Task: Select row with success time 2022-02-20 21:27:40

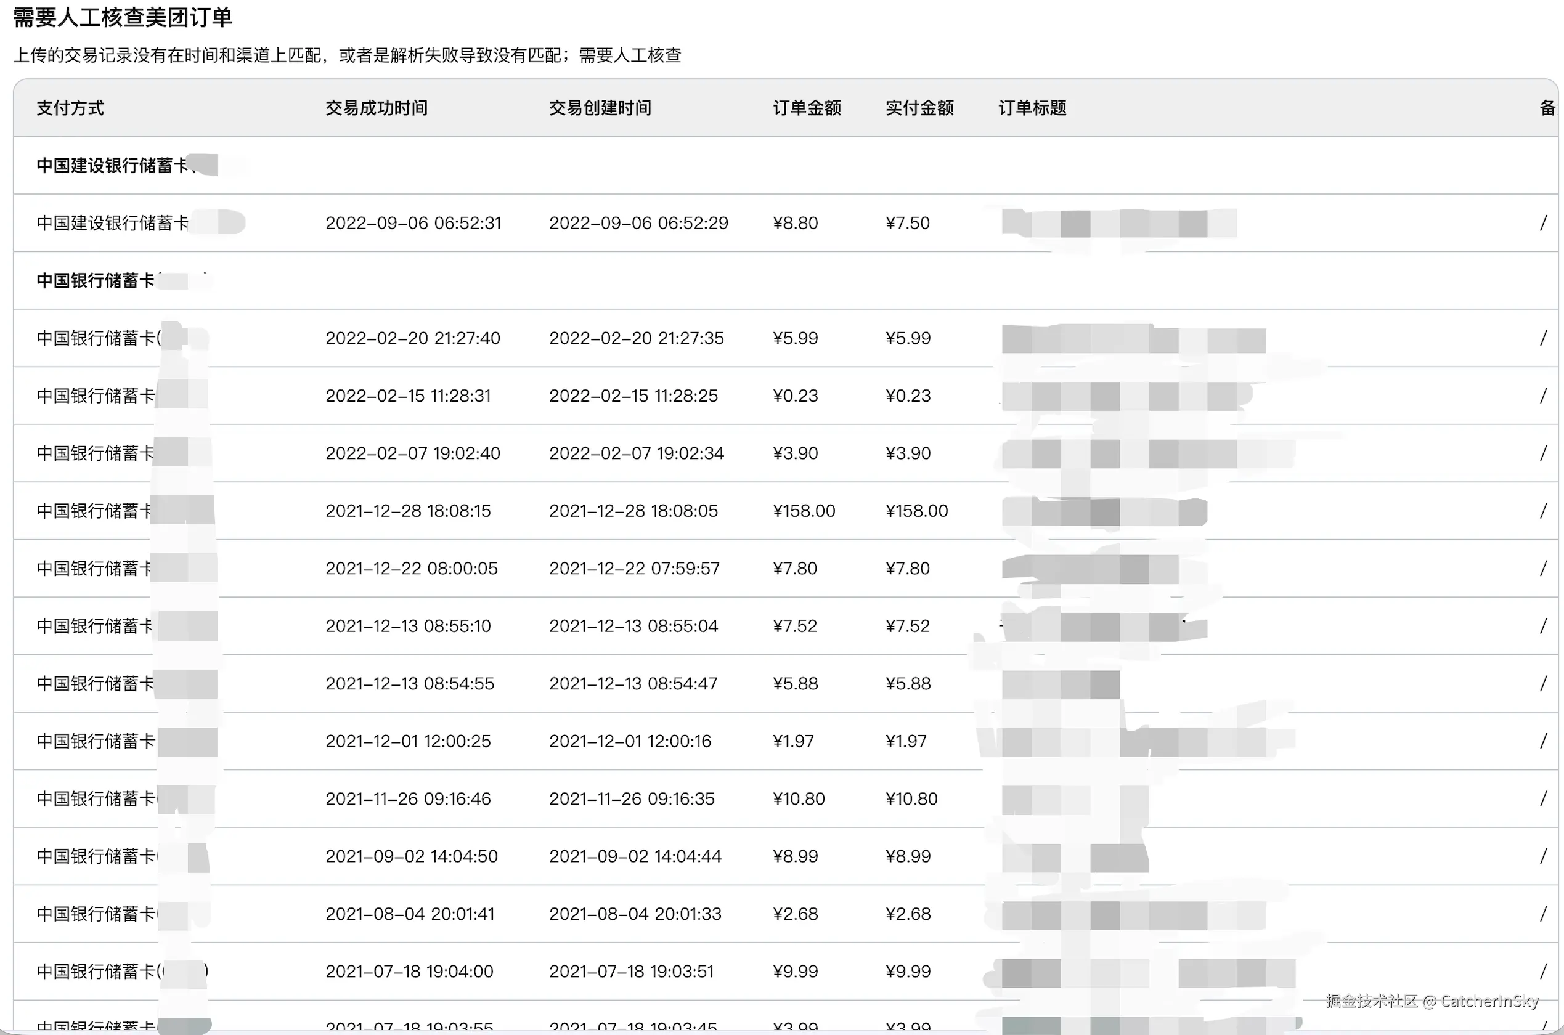Action: pyautogui.click(x=413, y=338)
